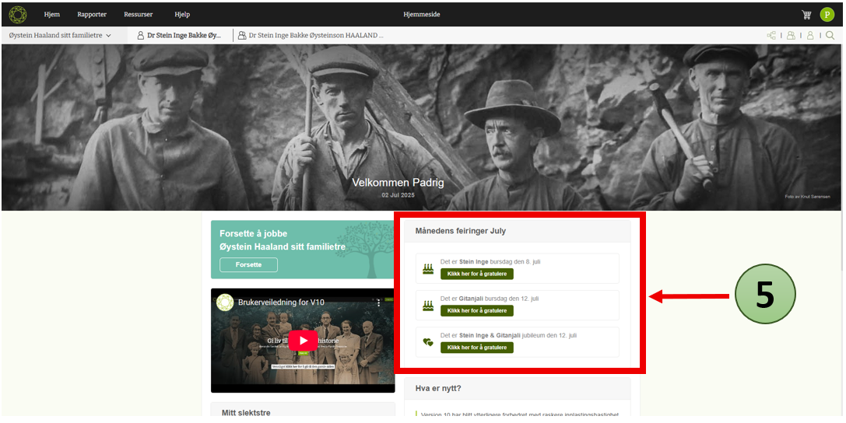The width and height of the screenshot is (846, 423).
Task: Click the Forsette button
Action: coord(248,265)
